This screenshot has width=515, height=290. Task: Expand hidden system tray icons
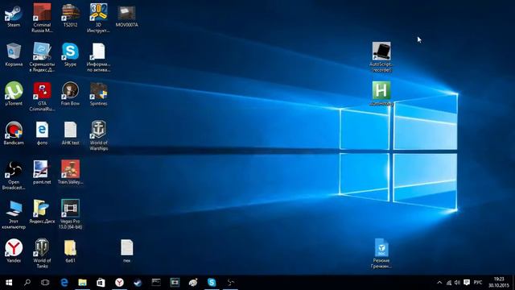439,283
